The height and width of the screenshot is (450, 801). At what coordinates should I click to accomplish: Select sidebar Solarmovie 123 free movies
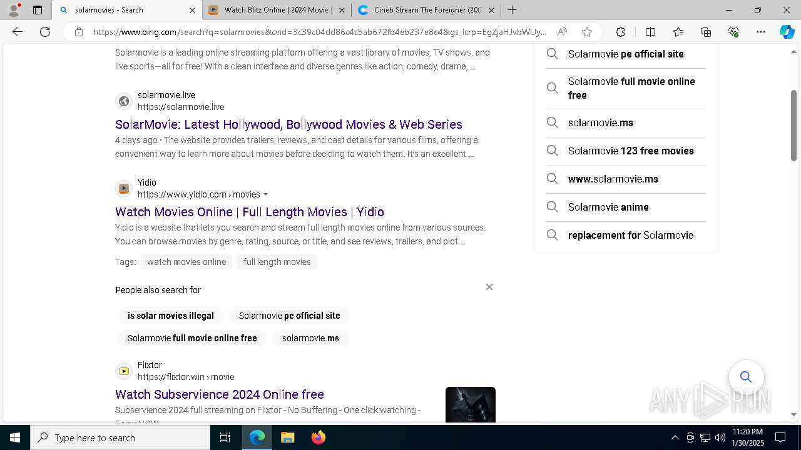coord(626,151)
